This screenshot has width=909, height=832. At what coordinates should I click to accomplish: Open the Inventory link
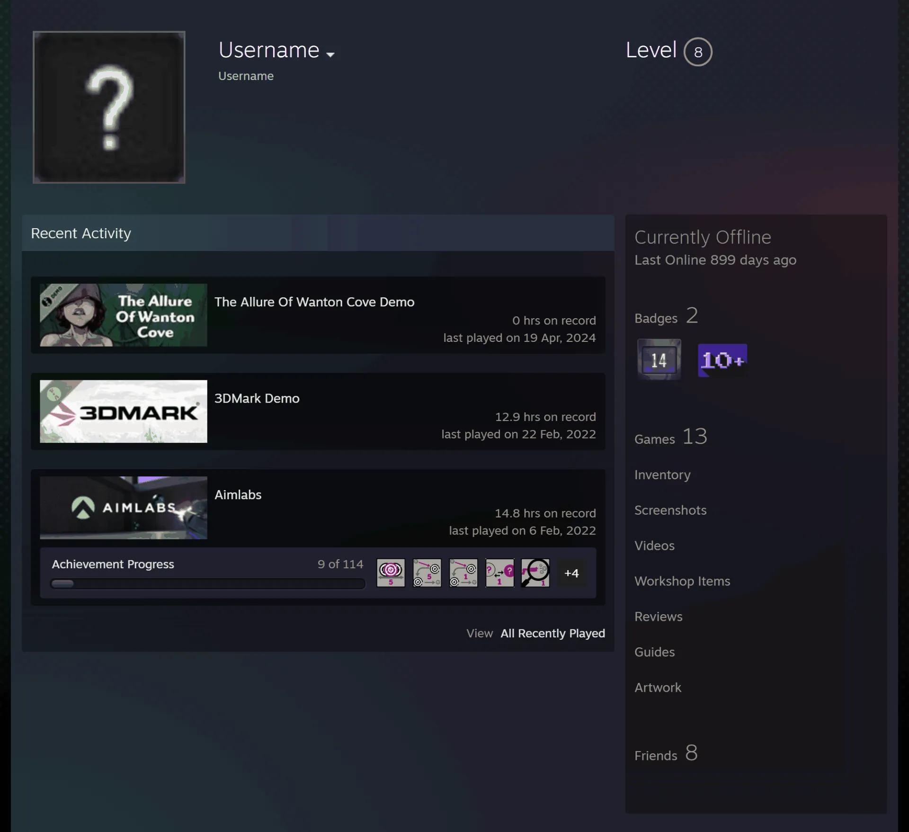tap(662, 474)
